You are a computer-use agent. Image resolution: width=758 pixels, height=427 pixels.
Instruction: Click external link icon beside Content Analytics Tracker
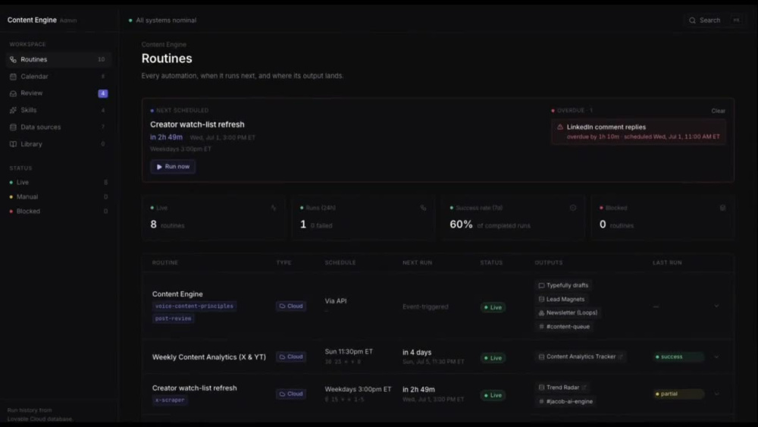[x=621, y=357]
